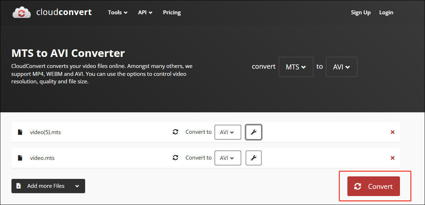The image size is (425, 205).
Task: Click the file icon beside video.mts
Action: 20,158
